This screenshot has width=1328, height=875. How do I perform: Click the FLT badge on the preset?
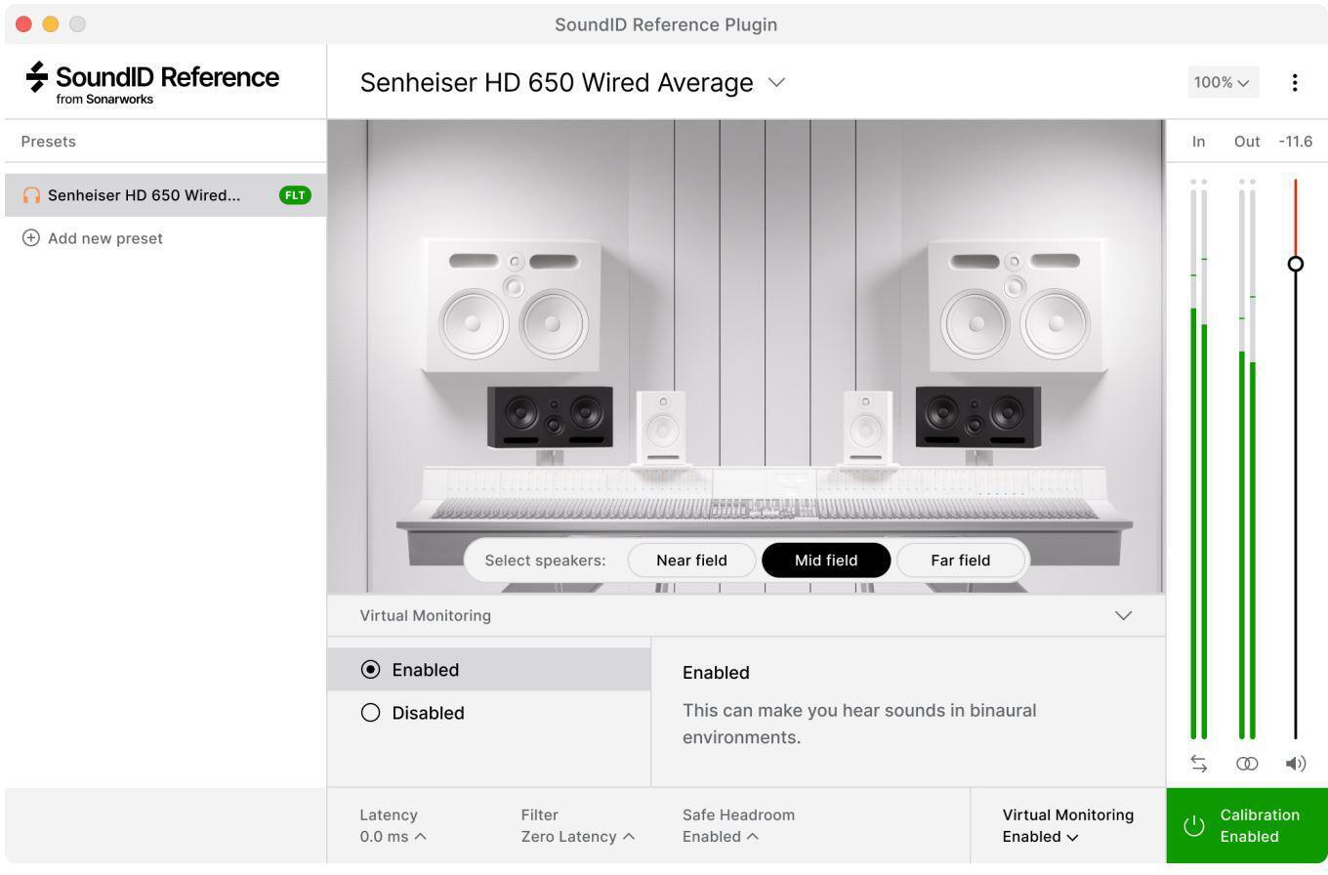click(295, 194)
